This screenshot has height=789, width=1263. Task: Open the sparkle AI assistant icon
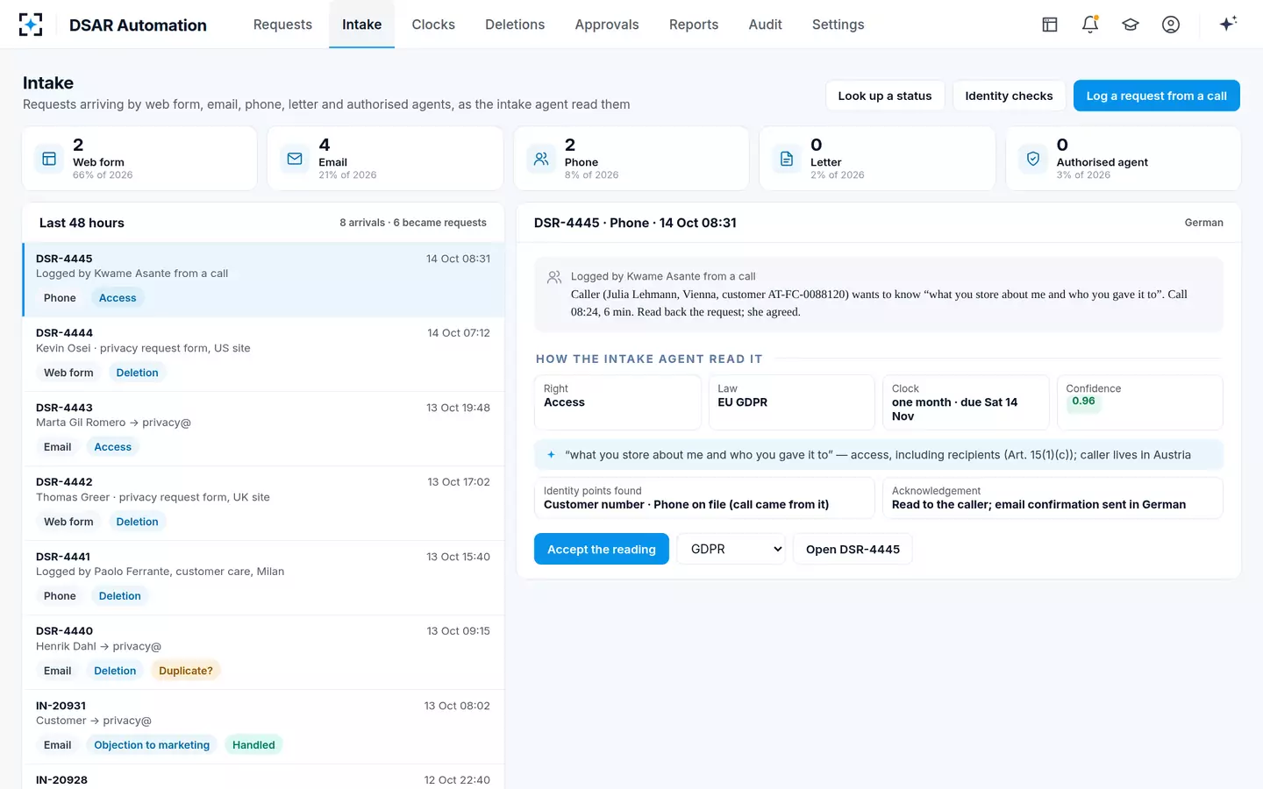(x=1228, y=24)
